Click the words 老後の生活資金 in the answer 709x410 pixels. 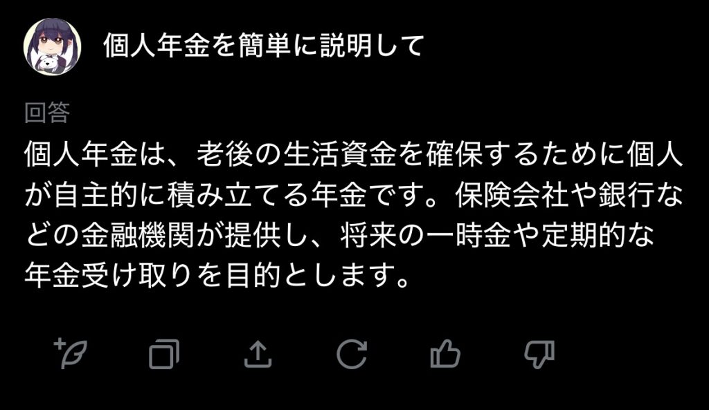(x=296, y=154)
